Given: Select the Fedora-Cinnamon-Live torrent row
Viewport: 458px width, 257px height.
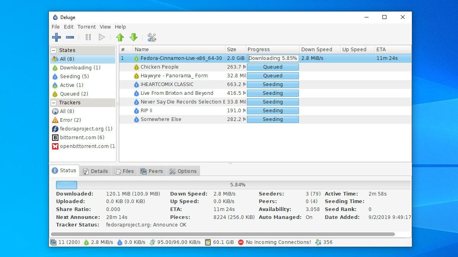Looking at the screenshot, I should pyautogui.click(x=265, y=58).
